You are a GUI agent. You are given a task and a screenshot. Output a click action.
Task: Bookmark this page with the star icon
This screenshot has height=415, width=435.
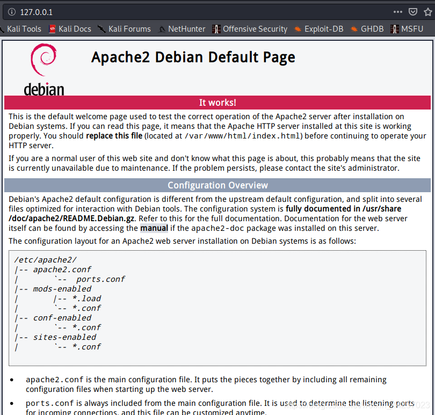click(428, 12)
